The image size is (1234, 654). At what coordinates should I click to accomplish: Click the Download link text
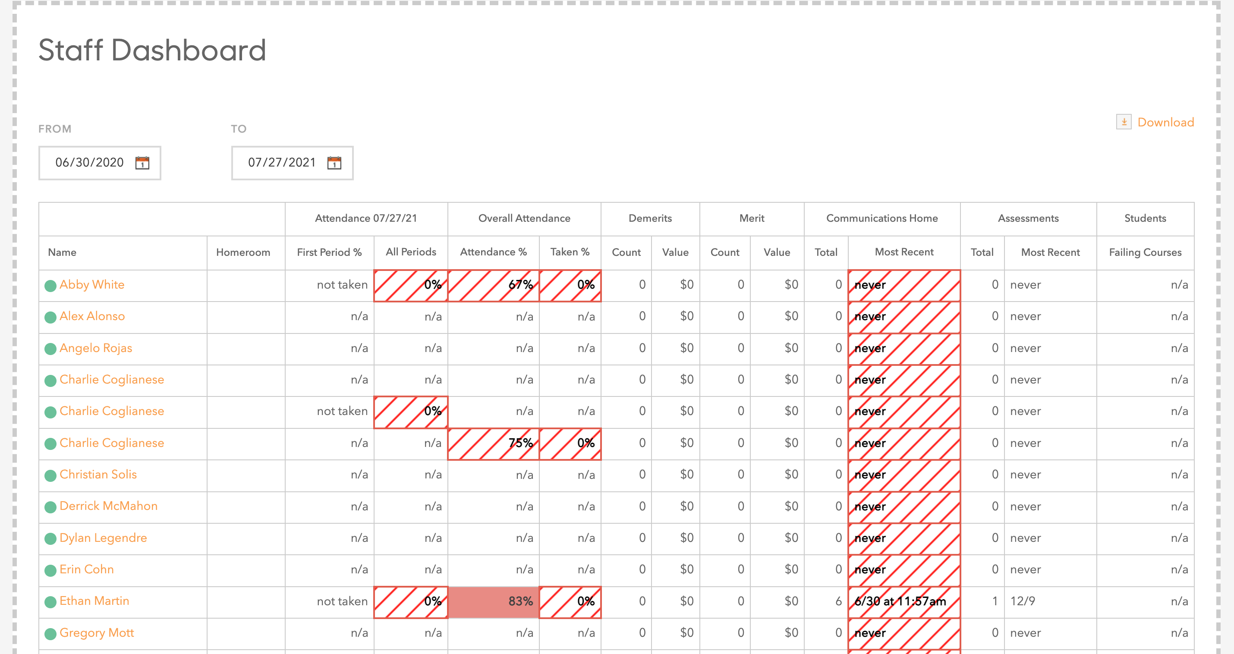pos(1165,122)
